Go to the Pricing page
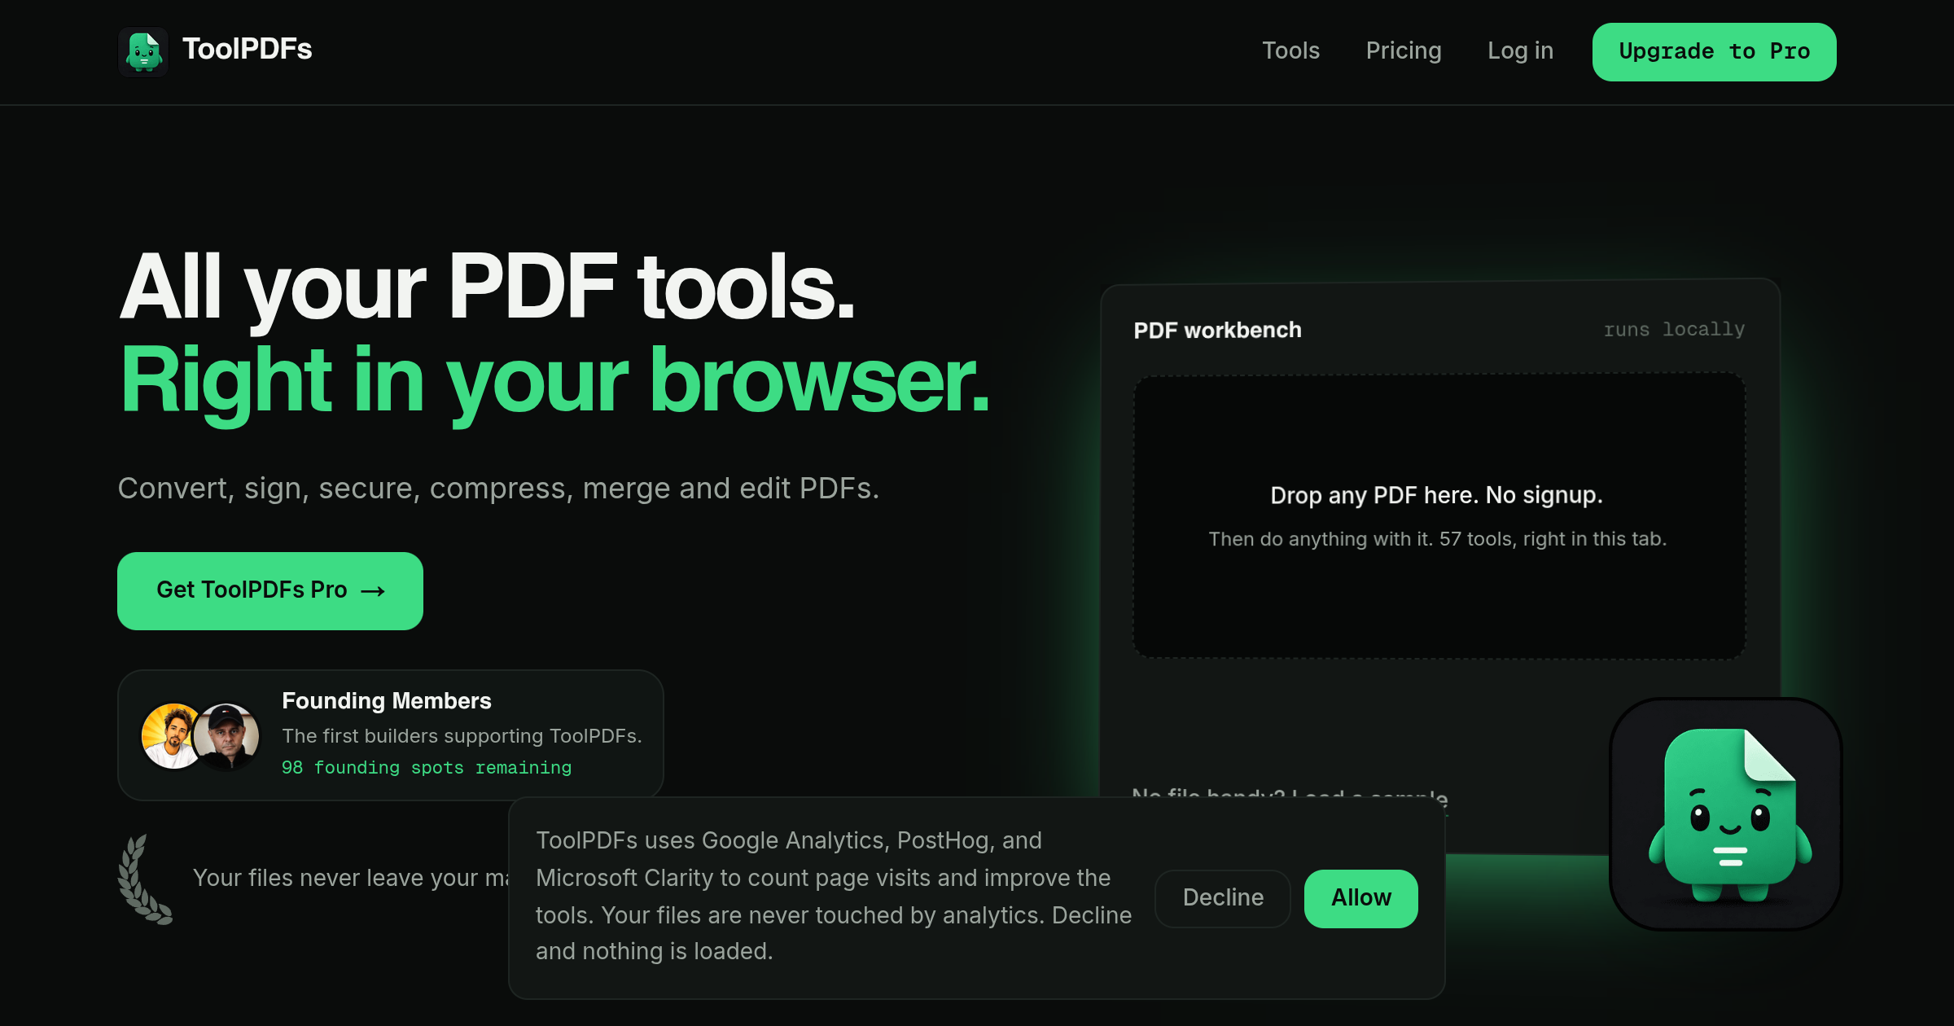The image size is (1954, 1026). click(x=1404, y=50)
